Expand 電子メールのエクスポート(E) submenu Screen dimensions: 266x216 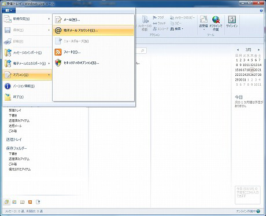(27, 64)
